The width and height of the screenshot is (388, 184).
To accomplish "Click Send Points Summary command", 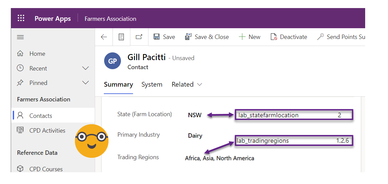I will pyautogui.click(x=341, y=37).
